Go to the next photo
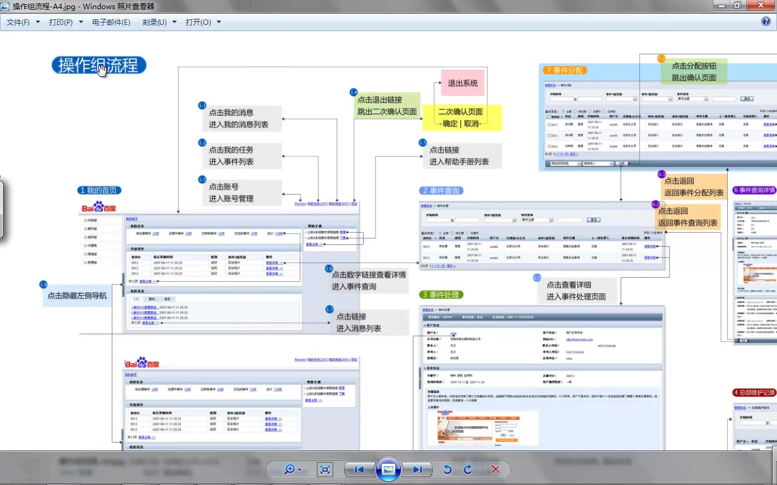 (x=418, y=469)
